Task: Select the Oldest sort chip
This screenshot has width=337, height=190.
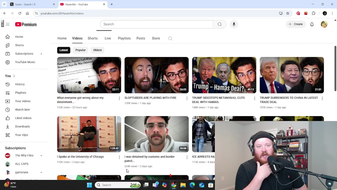Action: [x=97, y=50]
